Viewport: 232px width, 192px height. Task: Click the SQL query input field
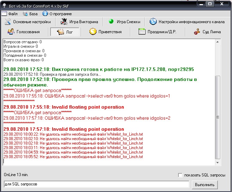click(96, 184)
